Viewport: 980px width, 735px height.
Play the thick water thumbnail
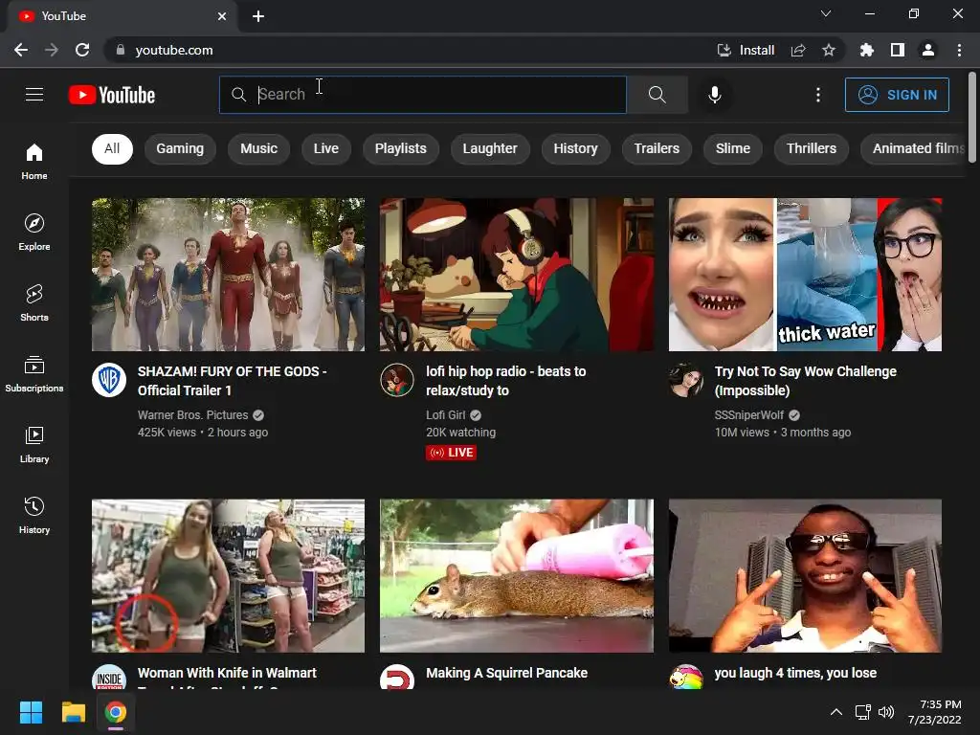click(805, 275)
